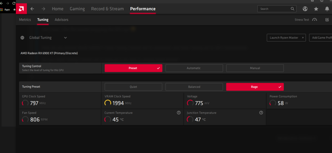332x153 pixels.
Task: Click the export checkmark icon beside Stress Test
Action: [327, 20]
